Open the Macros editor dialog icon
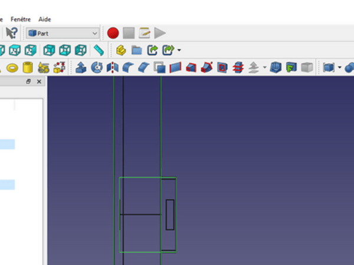 (x=145, y=33)
